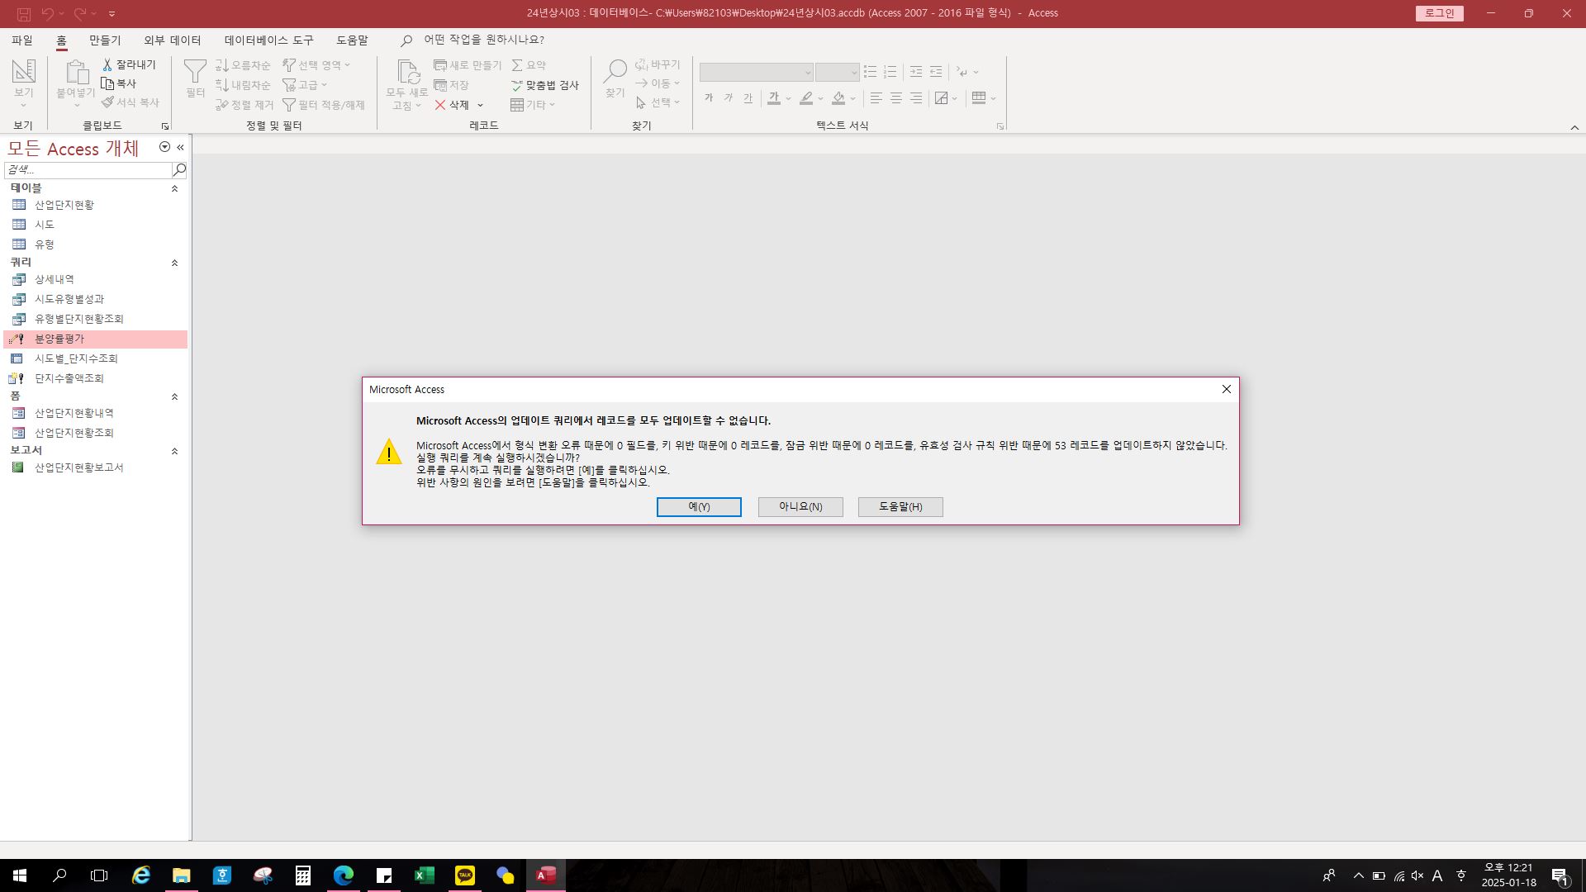Select the 산업단지현황보고서 report icon
This screenshot has height=892, width=1586.
tap(18, 467)
